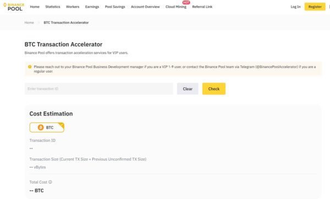Select the BTC currency option
Image resolution: width=330 pixels, height=199 pixels.
pyautogui.click(x=47, y=128)
